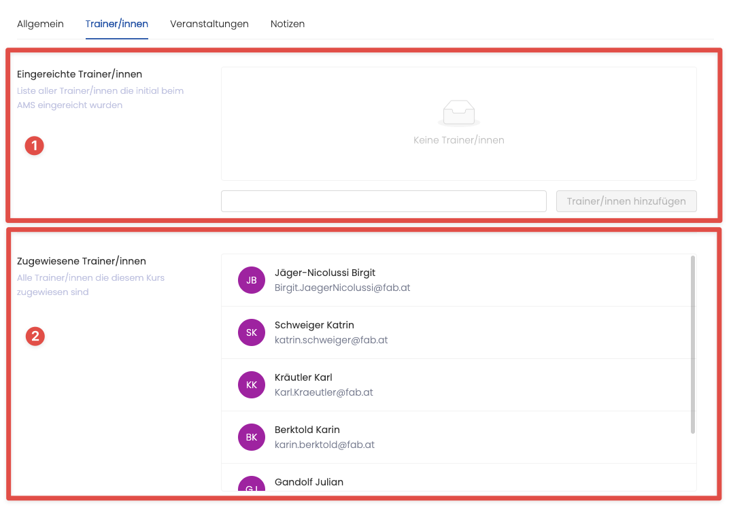This screenshot has width=731, height=516.
Task: Switch to the Veranstaltungen tab
Action: pos(209,24)
